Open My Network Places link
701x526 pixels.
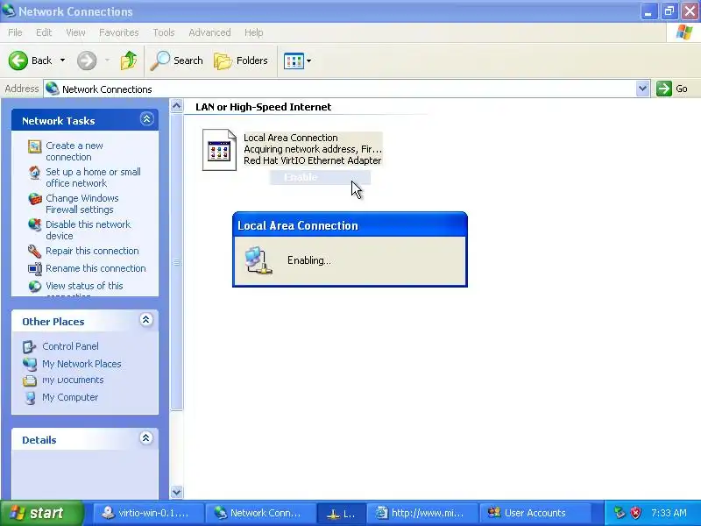click(x=81, y=364)
